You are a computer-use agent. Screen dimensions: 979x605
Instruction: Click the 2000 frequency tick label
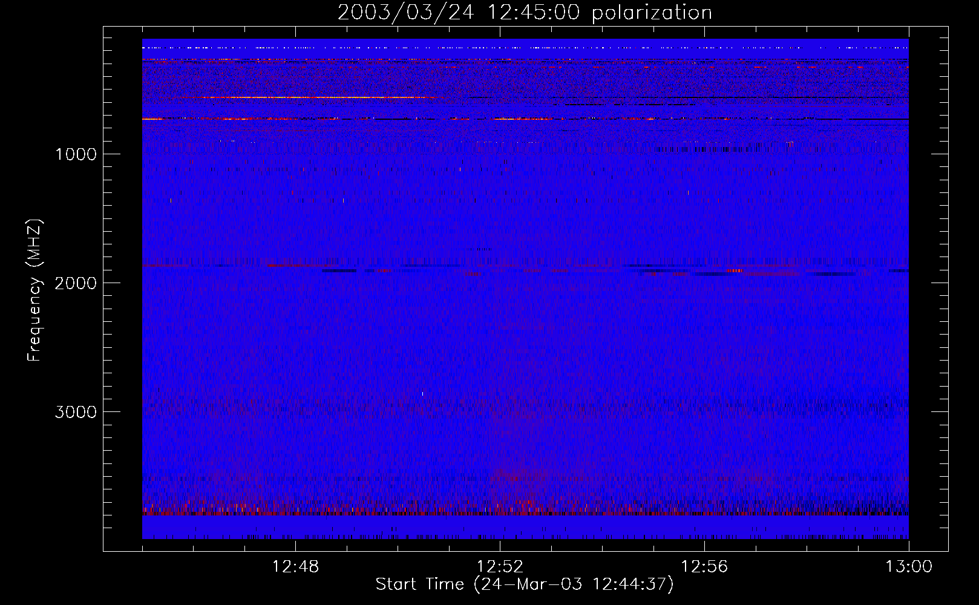(76, 283)
